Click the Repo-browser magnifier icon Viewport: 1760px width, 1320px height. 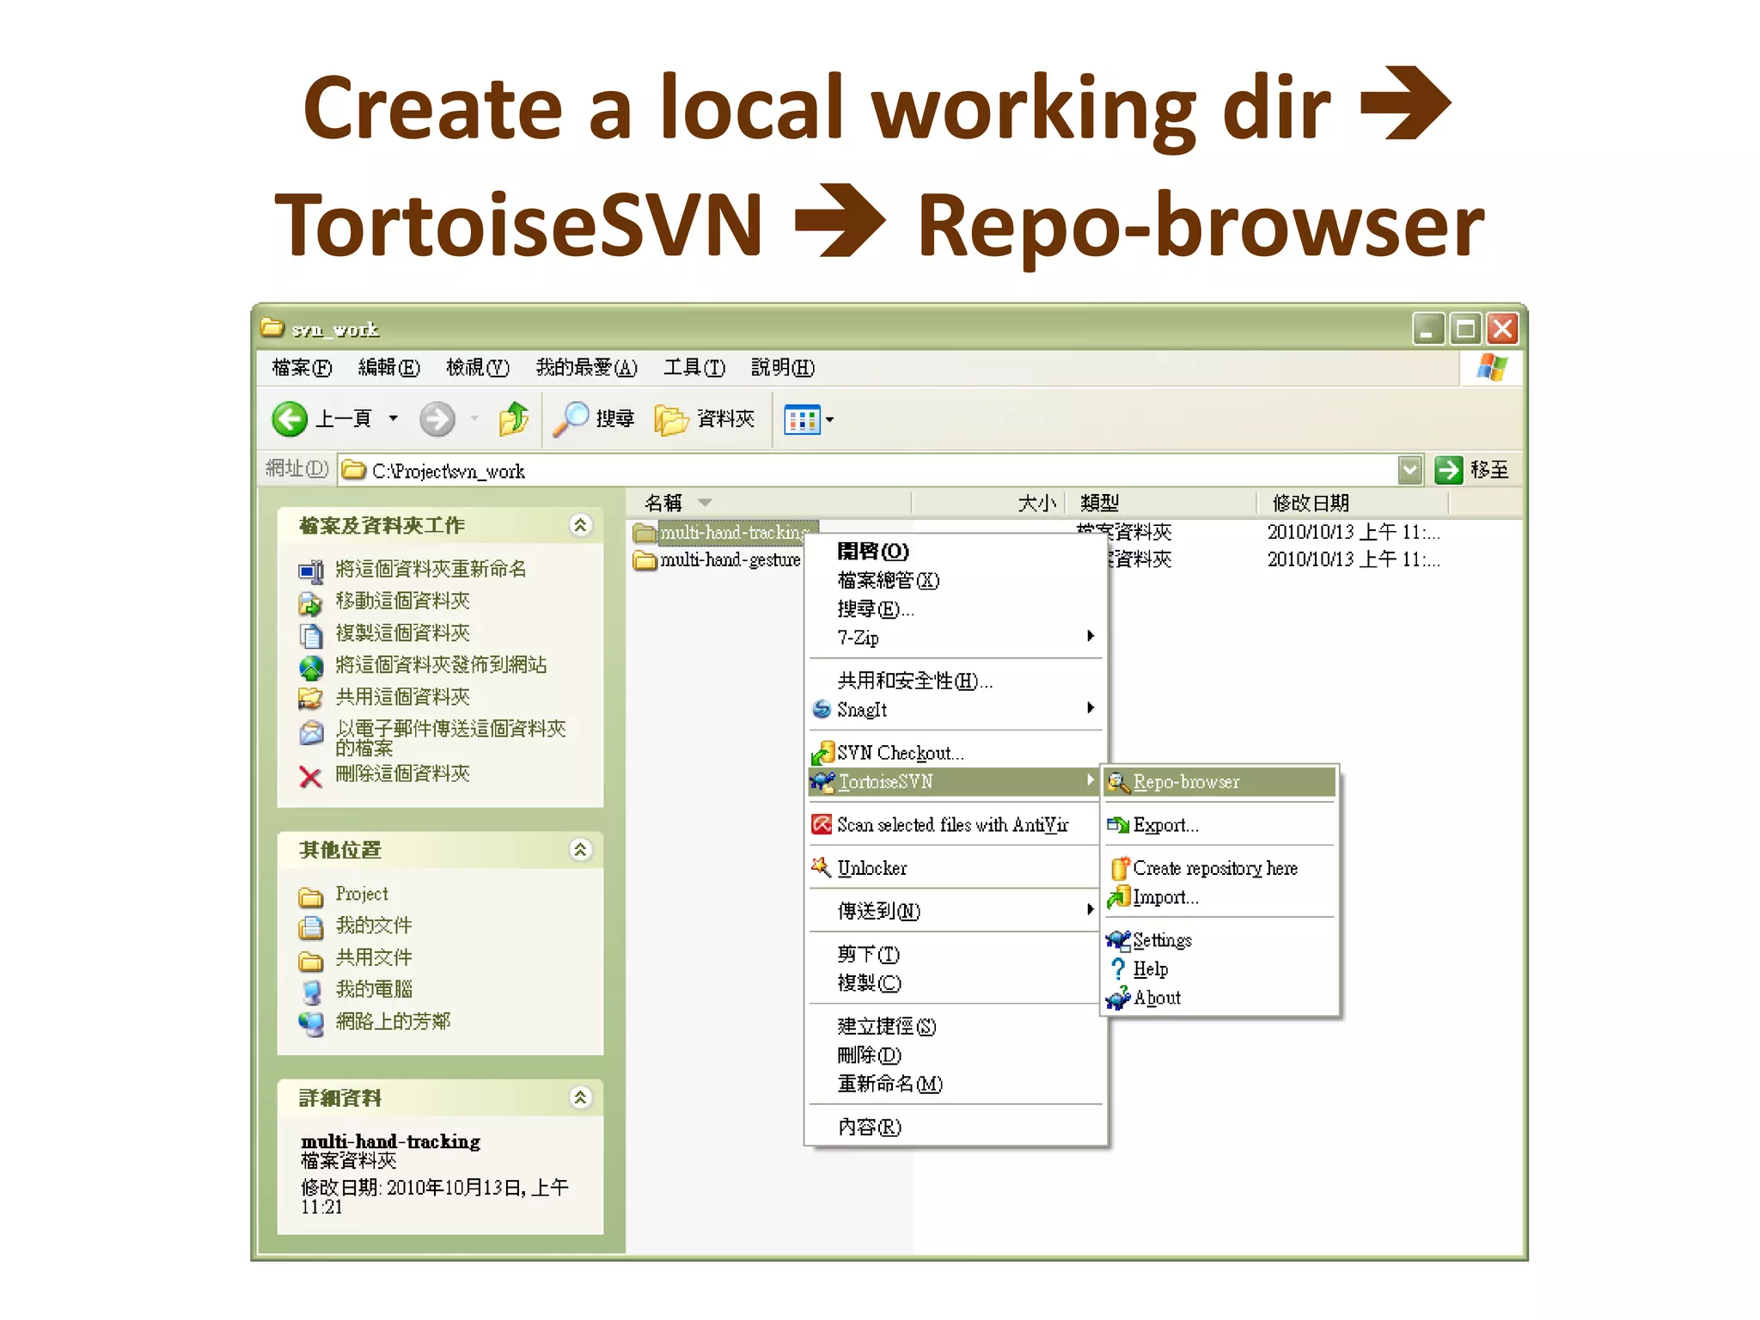tap(1118, 782)
